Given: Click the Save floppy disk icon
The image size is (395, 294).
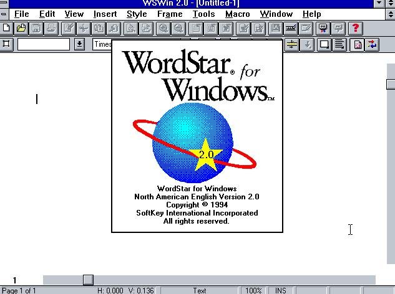Looking at the screenshot, I should pyautogui.click(x=36, y=28).
